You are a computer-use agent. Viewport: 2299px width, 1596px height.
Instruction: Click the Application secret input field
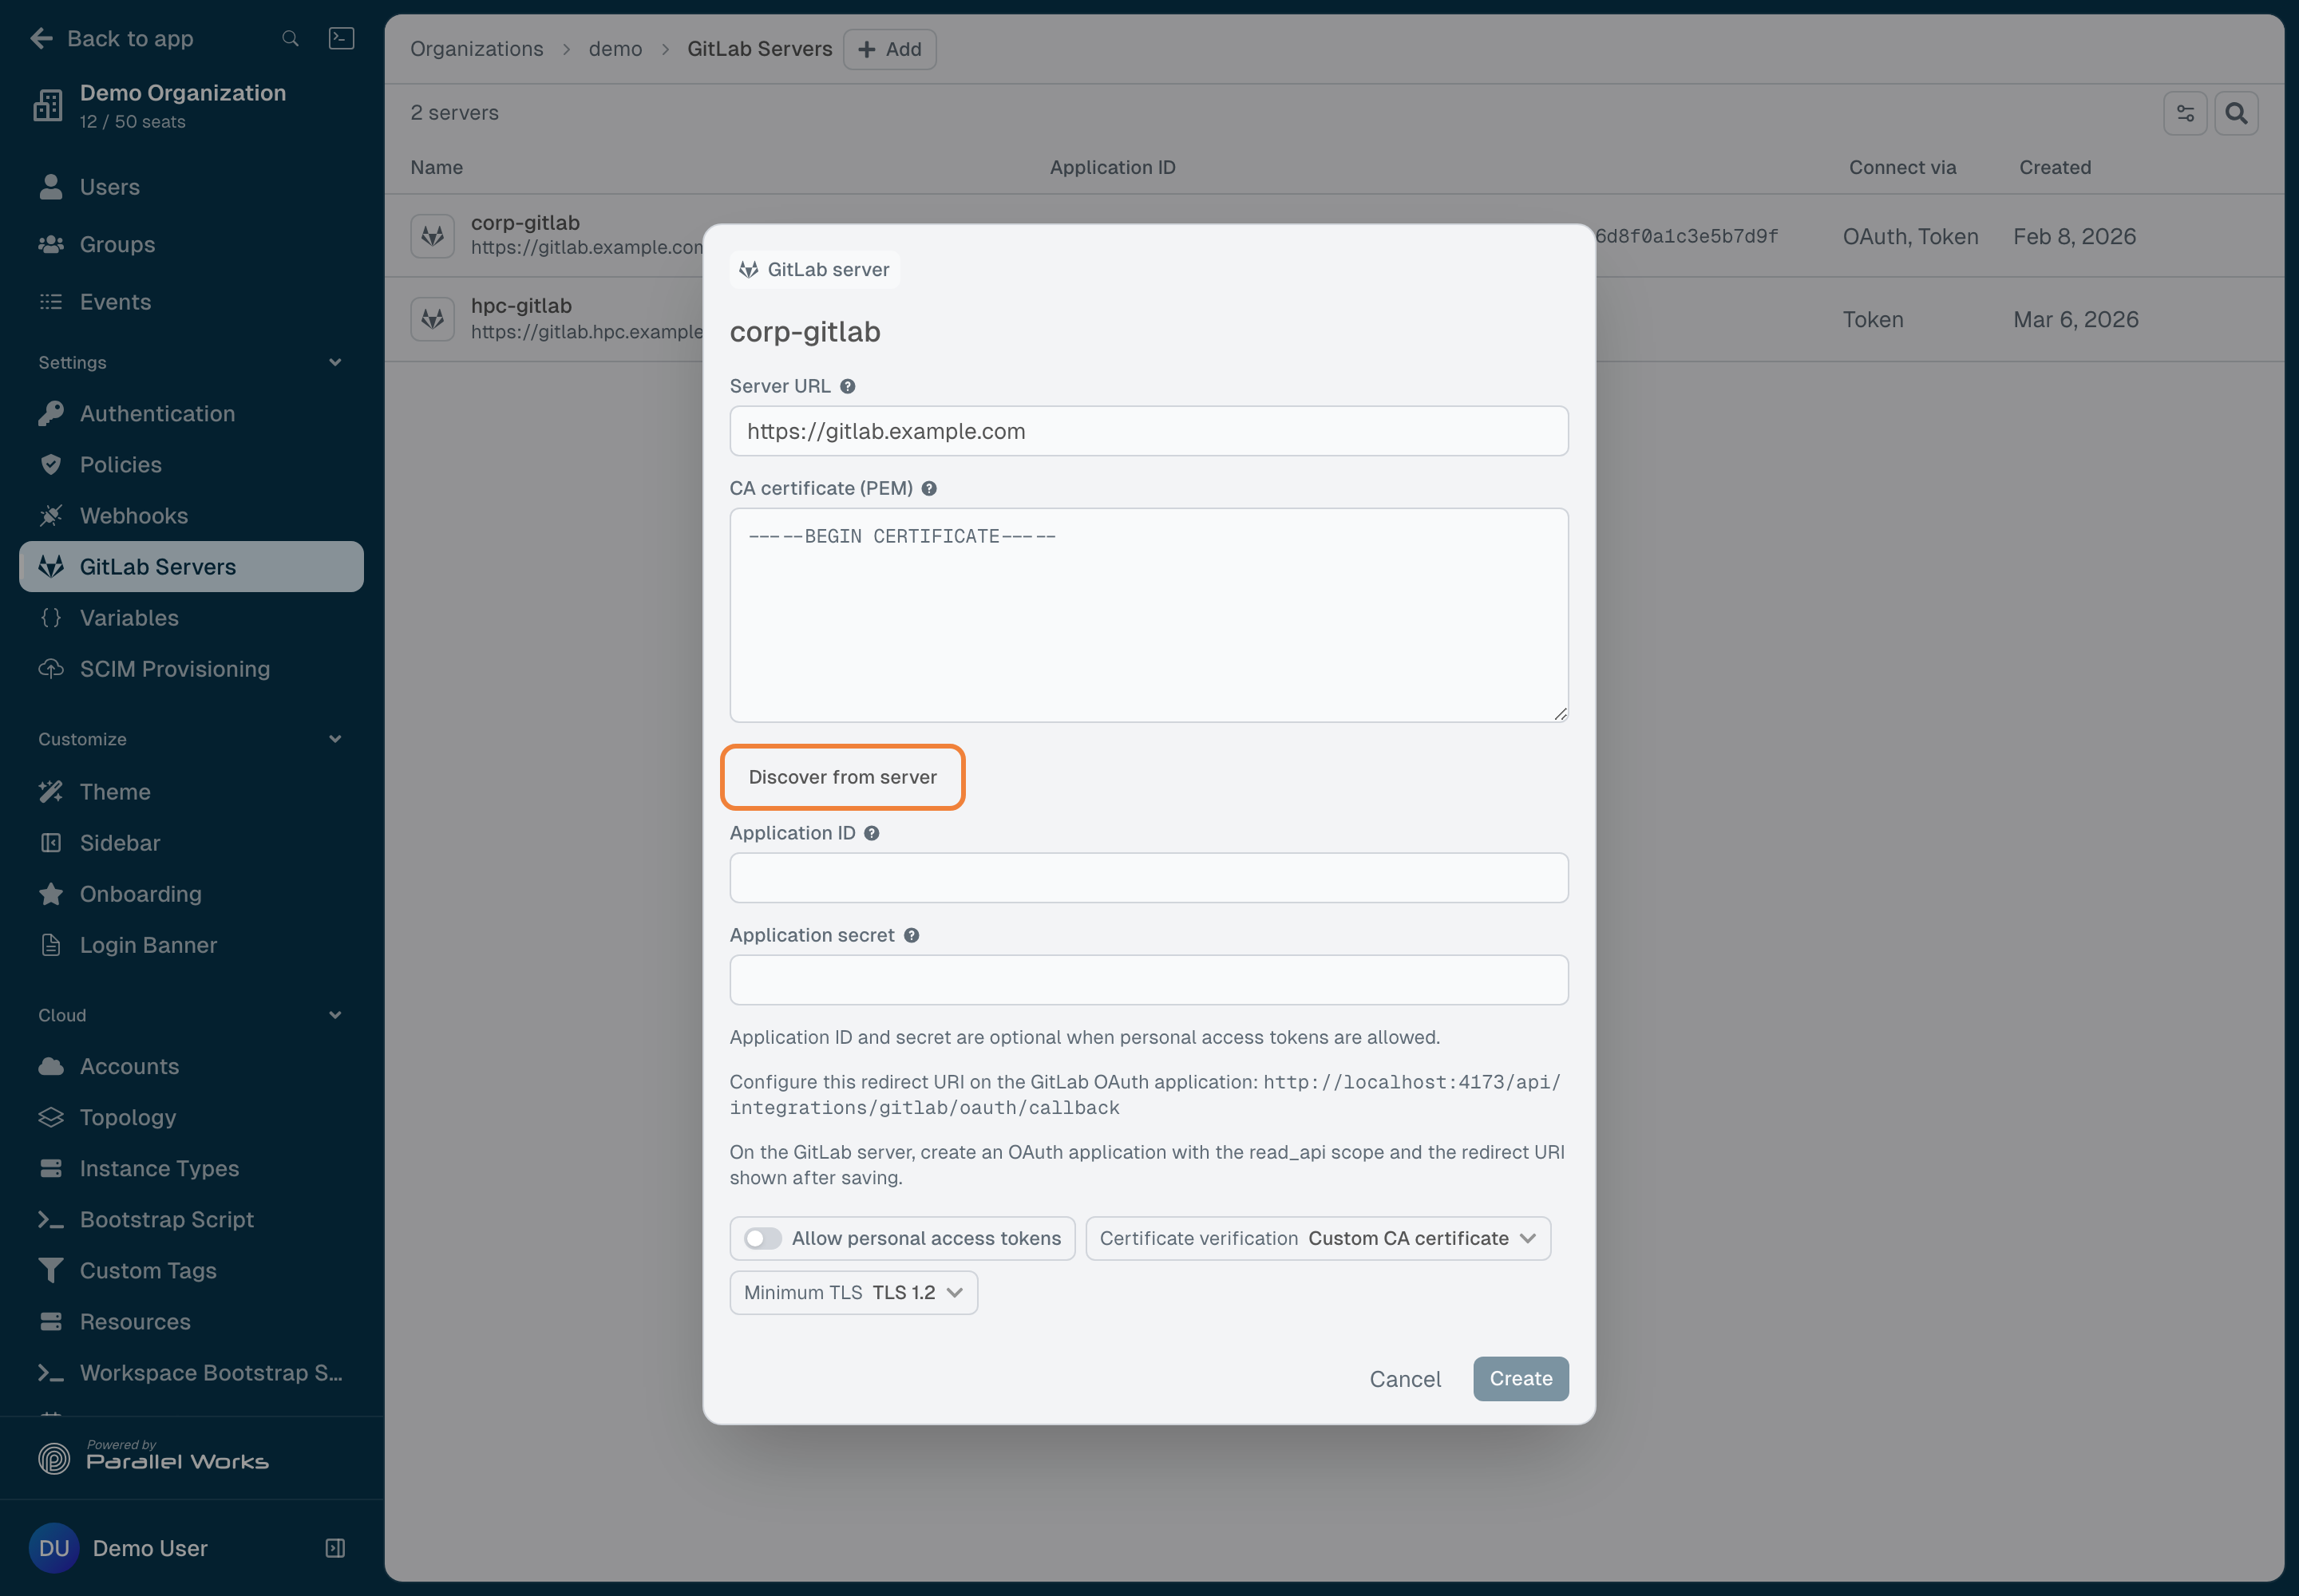coord(1149,980)
